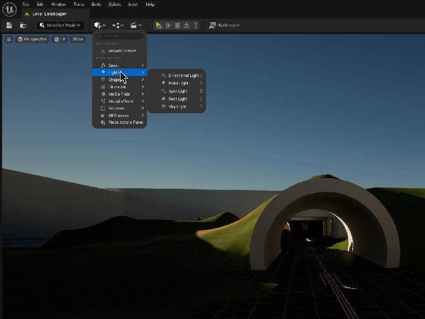425x319 pixels.
Task: Click the Sky Light dome icon
Action: click(x=164, y=107)
